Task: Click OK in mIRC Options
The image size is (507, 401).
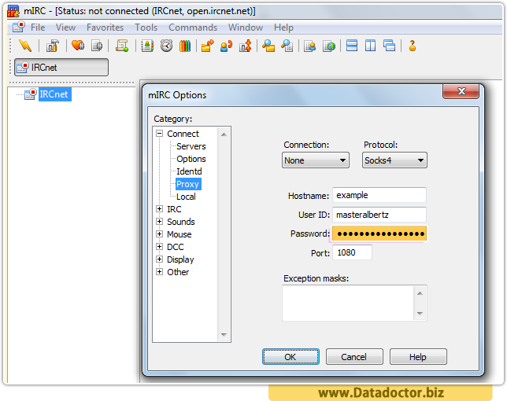Action: coord(291,357)
